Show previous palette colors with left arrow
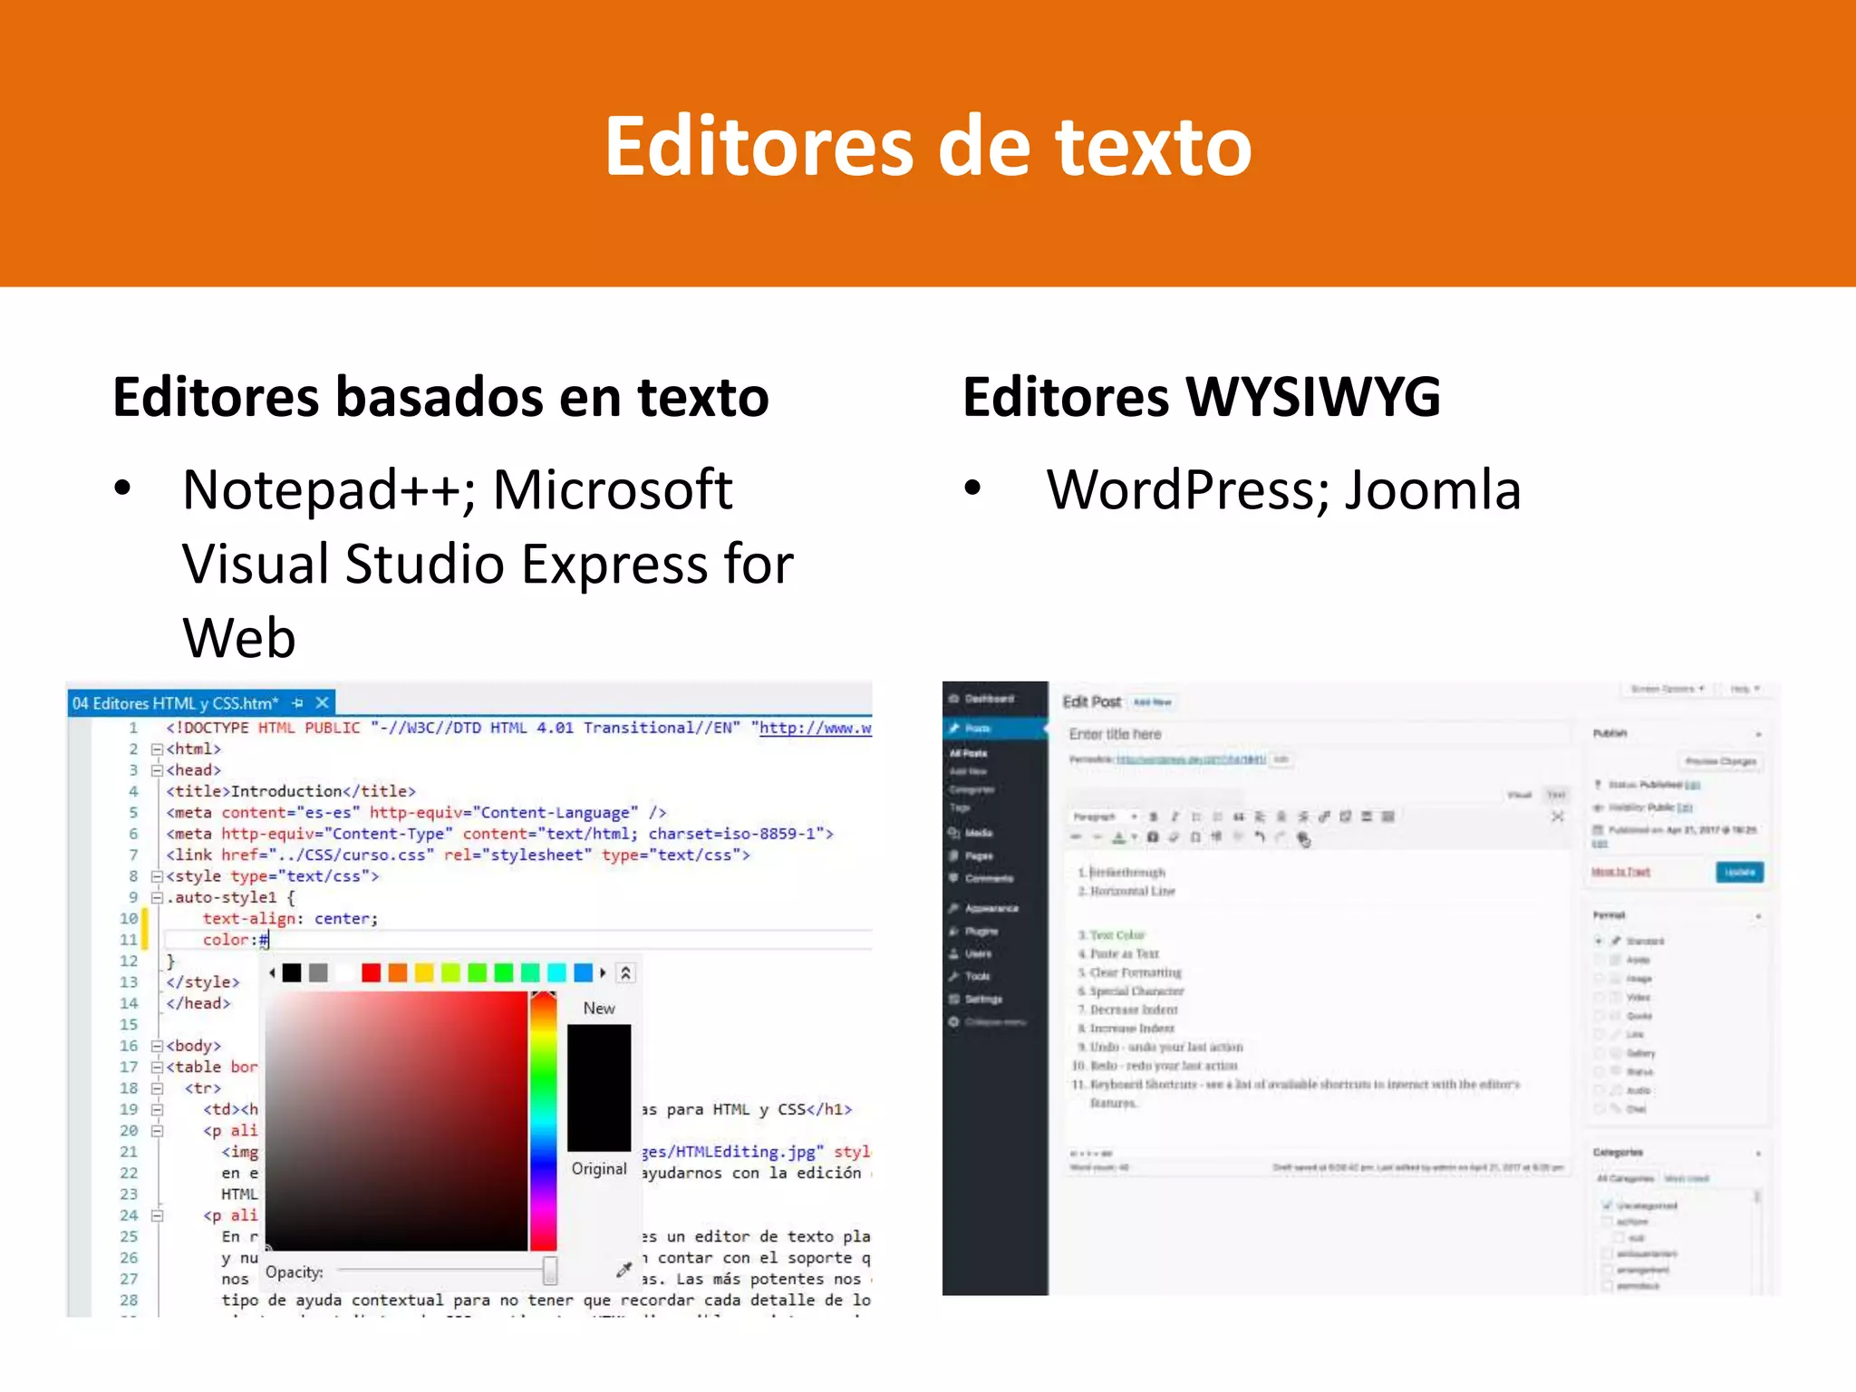 (x=272, y=973)
